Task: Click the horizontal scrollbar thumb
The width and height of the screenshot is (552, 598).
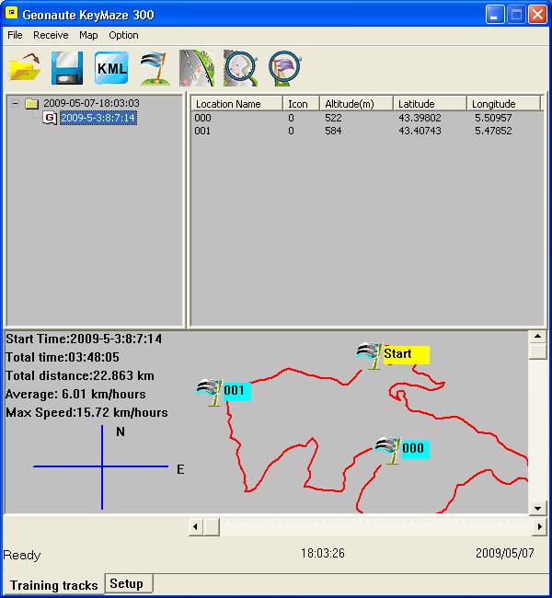Action: [211, 526]
